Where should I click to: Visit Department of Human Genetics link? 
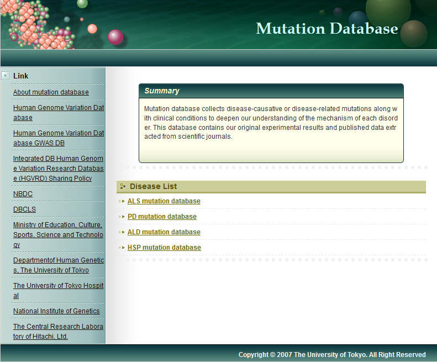[58, 265]
